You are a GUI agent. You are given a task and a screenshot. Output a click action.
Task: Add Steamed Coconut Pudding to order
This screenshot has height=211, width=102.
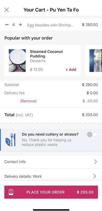[71, 69]
